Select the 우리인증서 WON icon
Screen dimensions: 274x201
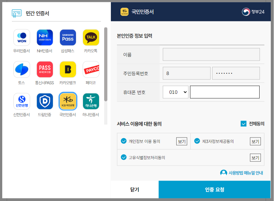(22, 37)
